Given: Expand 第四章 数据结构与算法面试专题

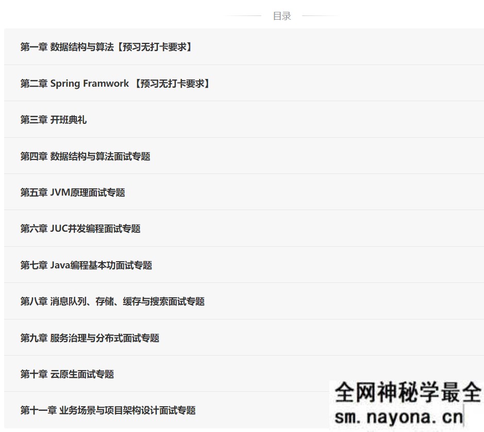Looking at the screenshot, I should pos(244,156).
